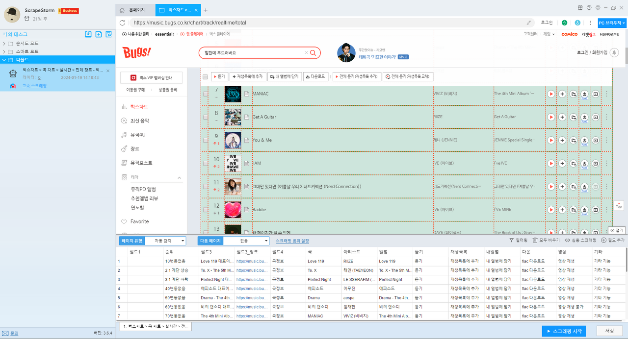Image resolution: width=628 pixels, height=339 pixels.
Task: Click the green lightning icon in toolbar
Action: pyautogui.click(x=565, y=23)
